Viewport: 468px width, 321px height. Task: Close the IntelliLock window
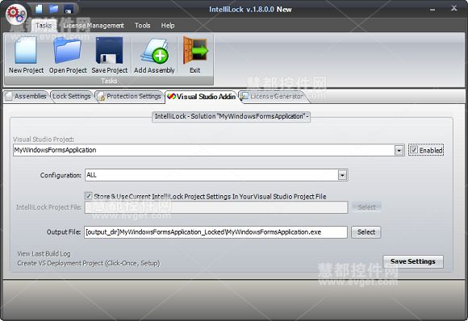click(454, 8)
